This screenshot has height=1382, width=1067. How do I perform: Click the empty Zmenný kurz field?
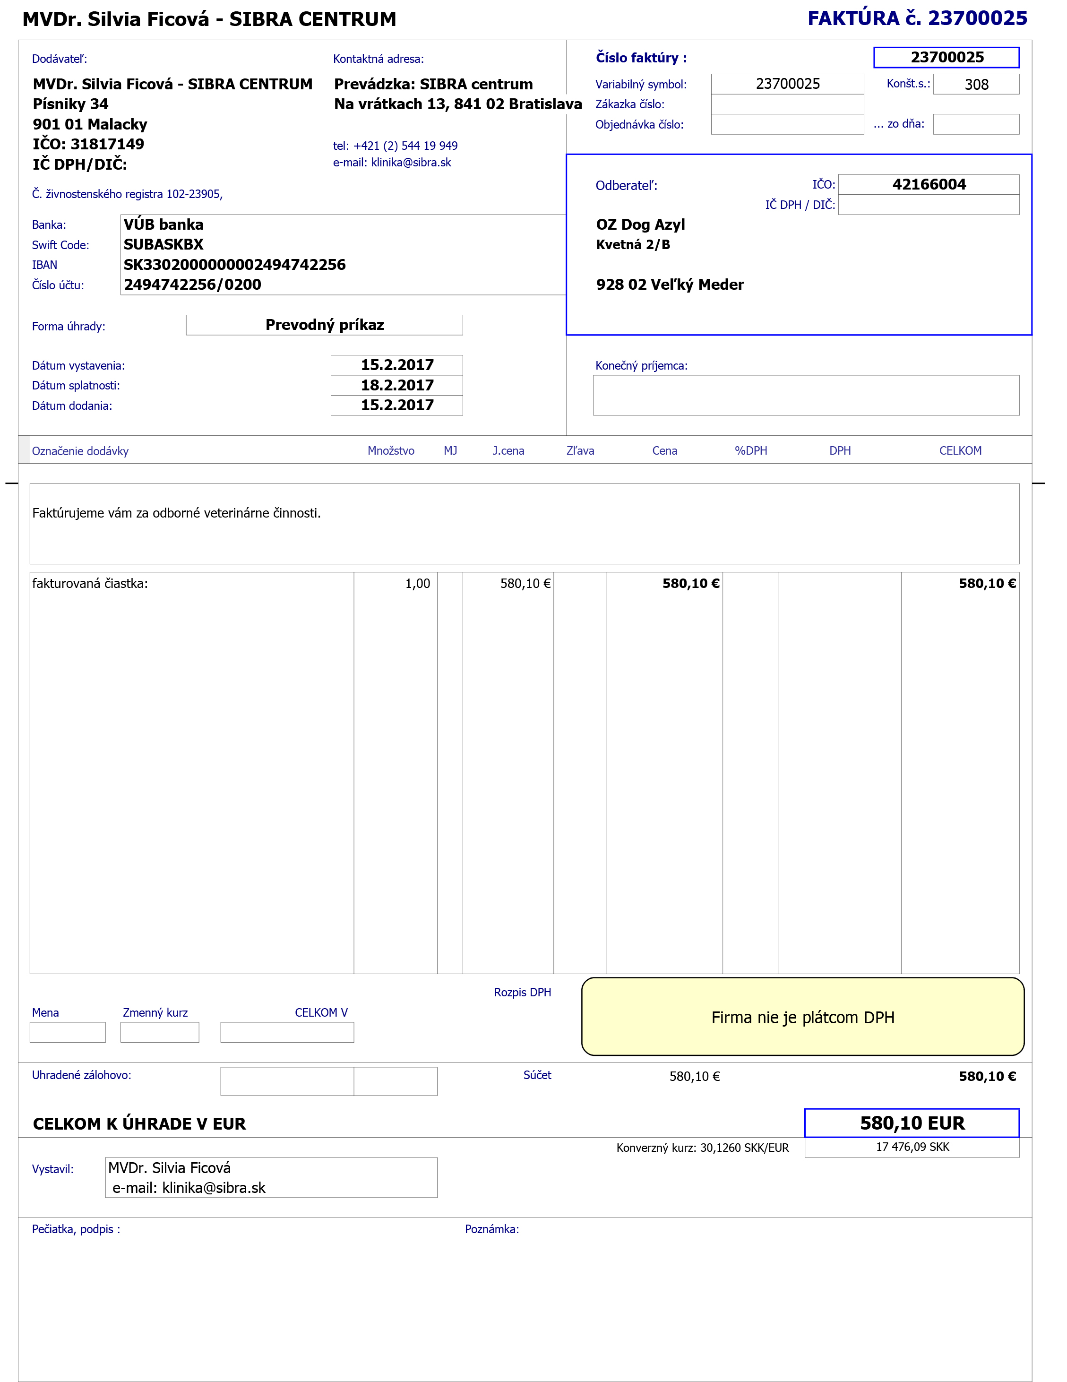pos(159,1032)
